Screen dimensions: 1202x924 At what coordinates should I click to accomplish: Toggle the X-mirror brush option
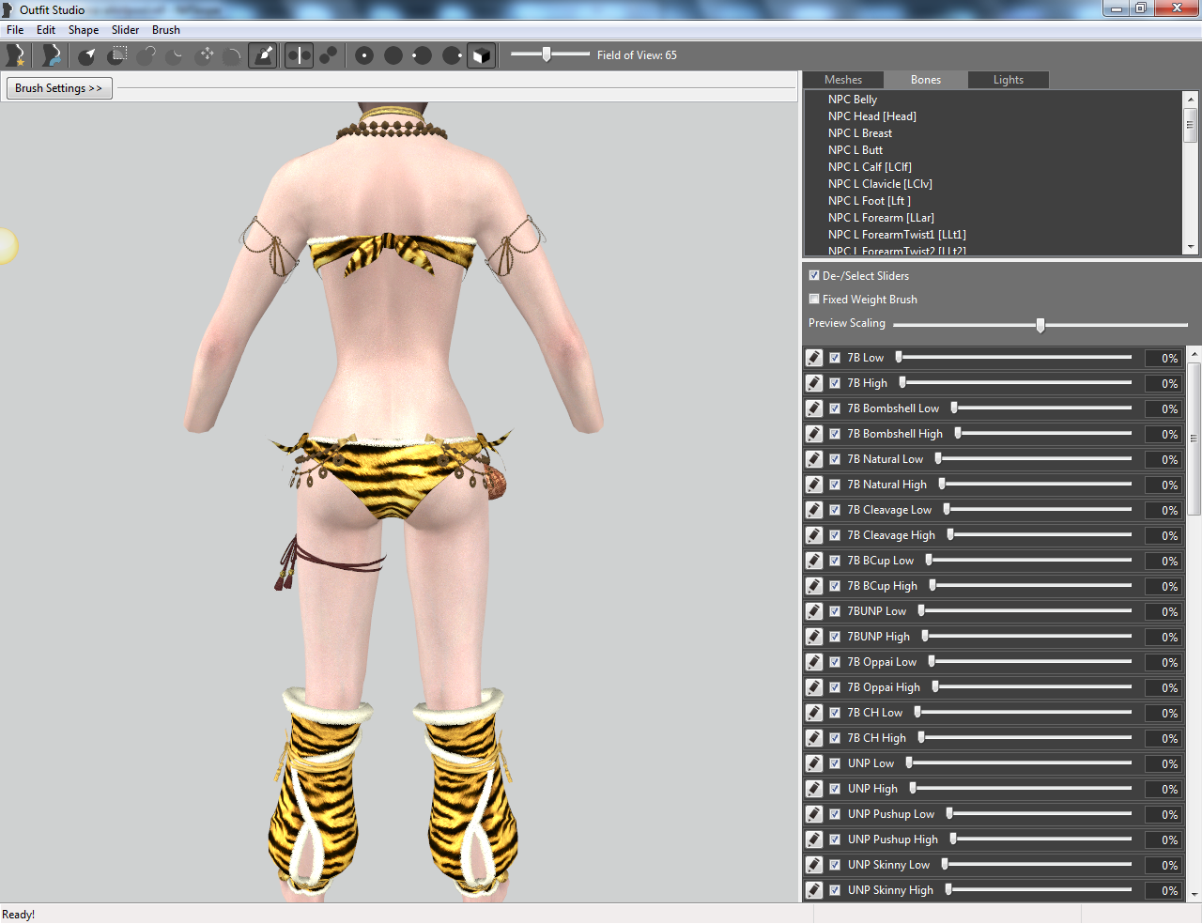click(x=299, y=55)
